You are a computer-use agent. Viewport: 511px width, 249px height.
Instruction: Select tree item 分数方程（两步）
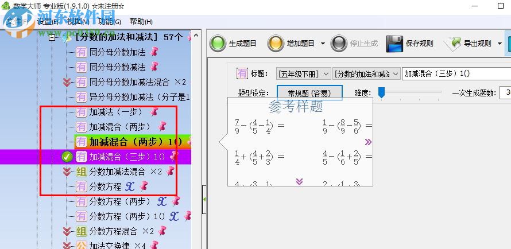tap(120, 201)
